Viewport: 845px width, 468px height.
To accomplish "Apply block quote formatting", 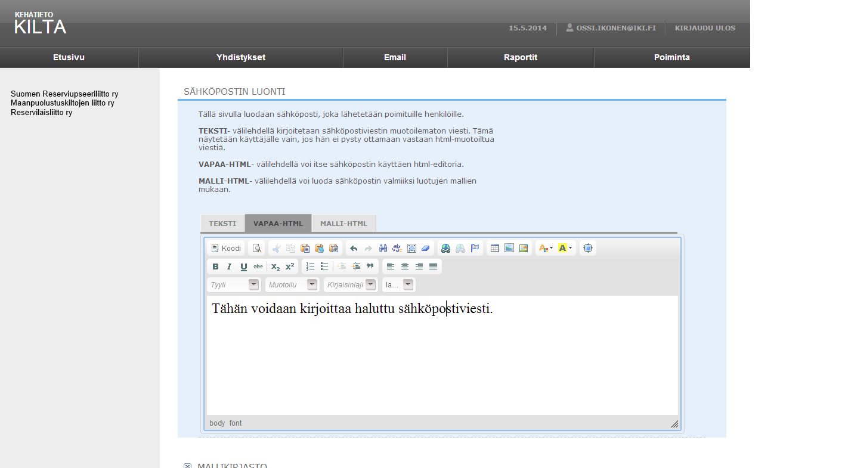I will click(x=370, y=266).
